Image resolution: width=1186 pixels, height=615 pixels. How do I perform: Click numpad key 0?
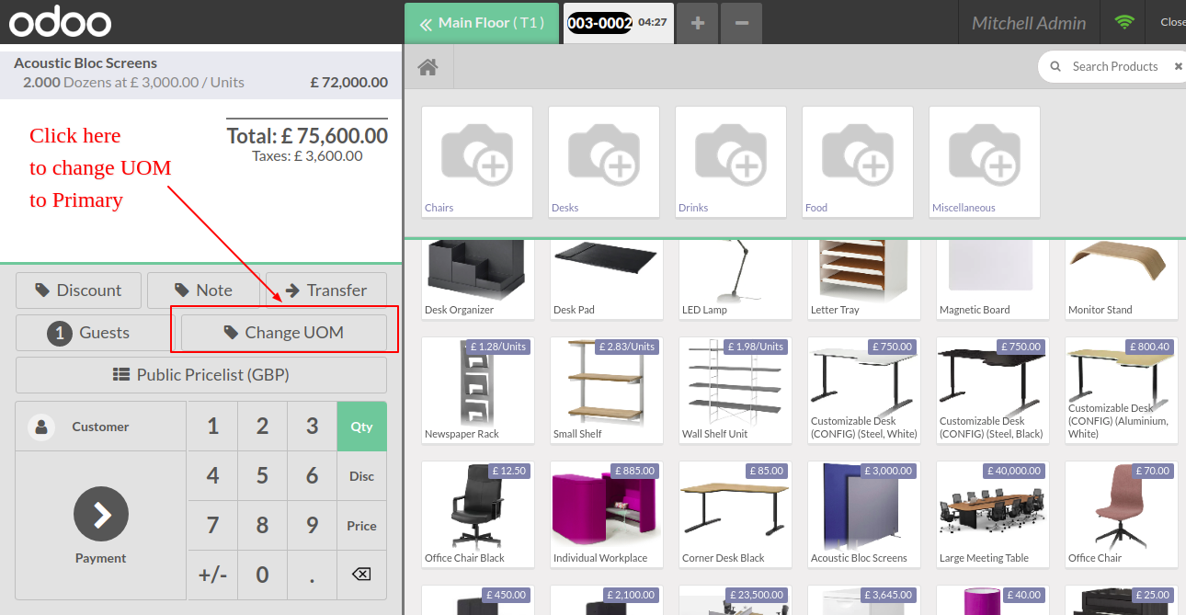(263, 575)
